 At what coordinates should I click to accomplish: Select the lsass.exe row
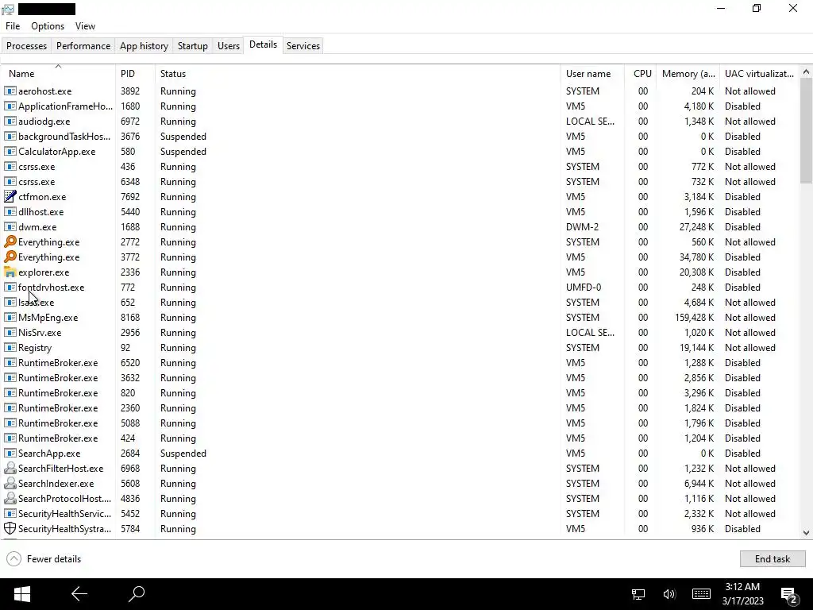[x=400, y=303]
